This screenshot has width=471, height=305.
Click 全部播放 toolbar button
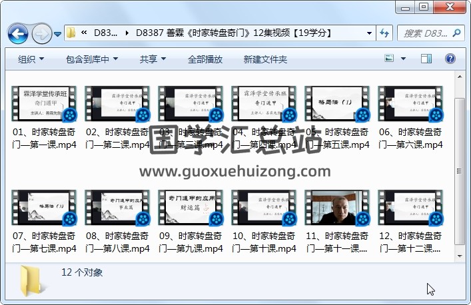[205, 59]
